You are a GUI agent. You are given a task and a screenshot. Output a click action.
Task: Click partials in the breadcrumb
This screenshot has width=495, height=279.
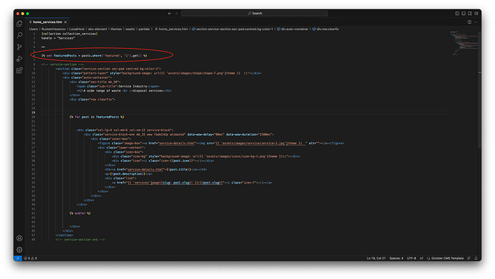point(144,29)
